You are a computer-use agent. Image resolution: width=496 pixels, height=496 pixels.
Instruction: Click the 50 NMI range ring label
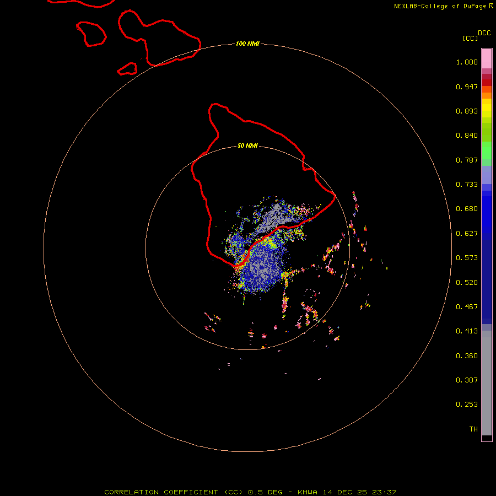[x=247, y=145]
